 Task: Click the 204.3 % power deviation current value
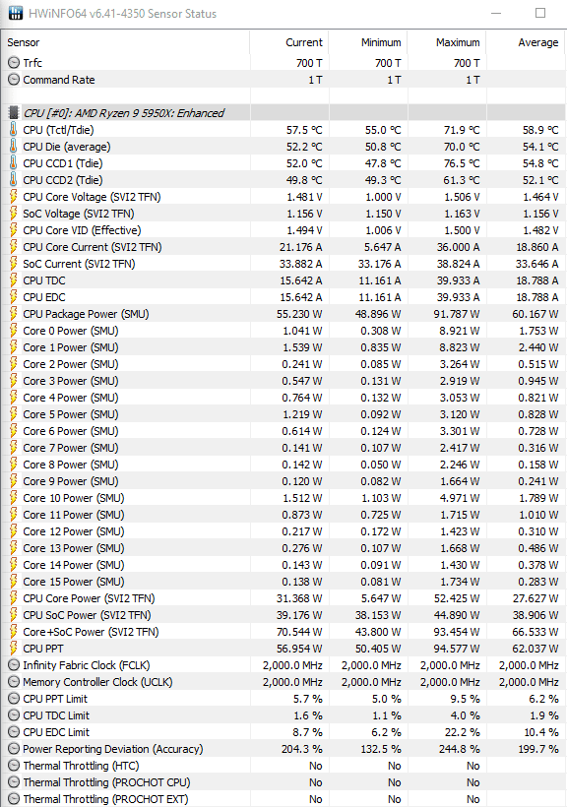[302, 749]
